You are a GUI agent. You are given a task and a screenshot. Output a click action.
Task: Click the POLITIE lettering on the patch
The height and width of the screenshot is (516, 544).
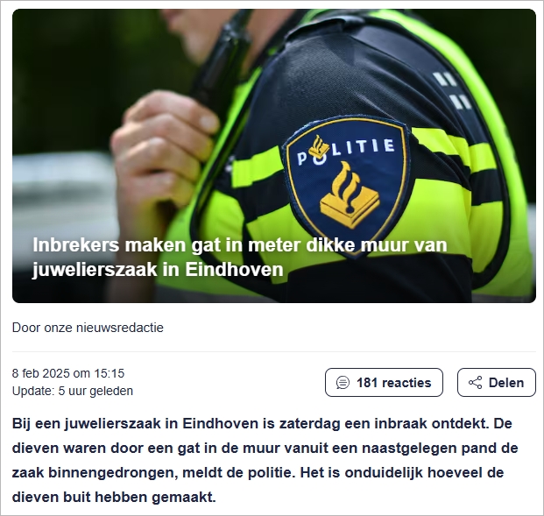tap(346, 151)
